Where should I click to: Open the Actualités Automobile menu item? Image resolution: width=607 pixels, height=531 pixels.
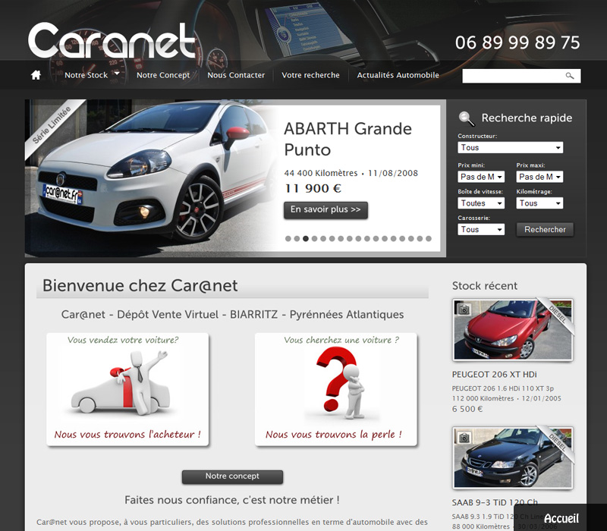398,75
